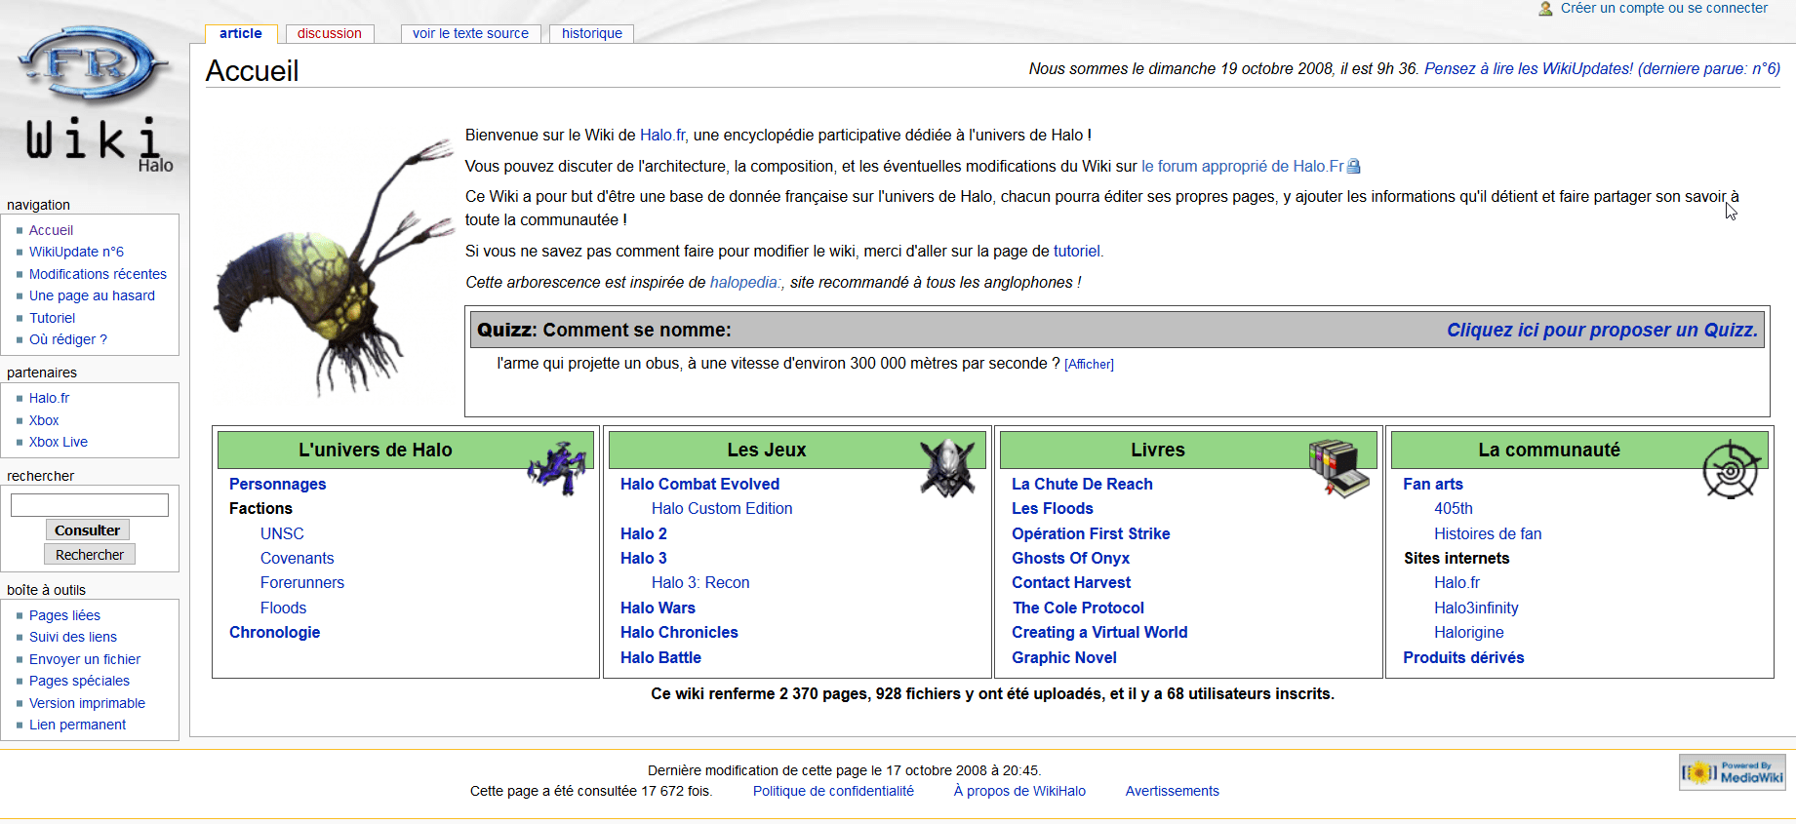1796x824 pixels.
Task: Open the tutoriel link in welcome text
Action: pos(1077,252)
